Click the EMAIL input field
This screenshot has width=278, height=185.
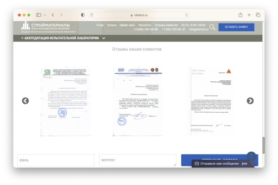(56, 160)
